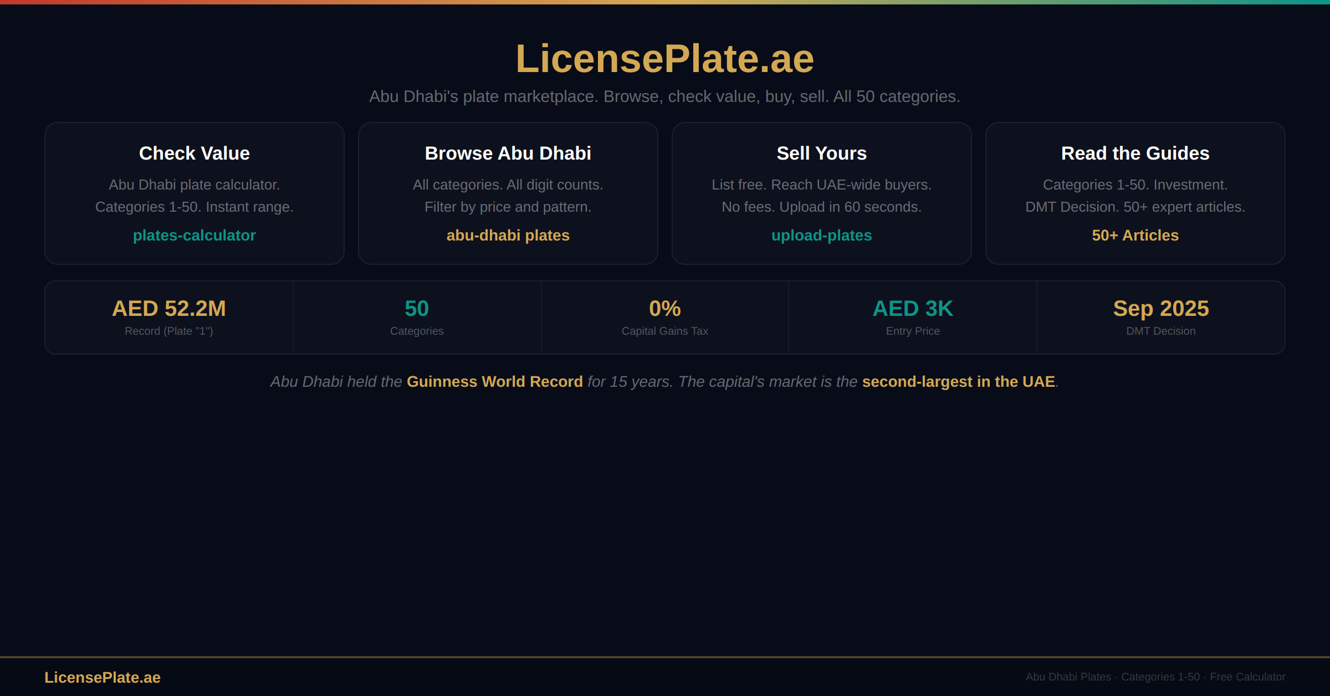Click the AED 52.2M record stat
1330x696 pixels.
click(x=169, y=309)
